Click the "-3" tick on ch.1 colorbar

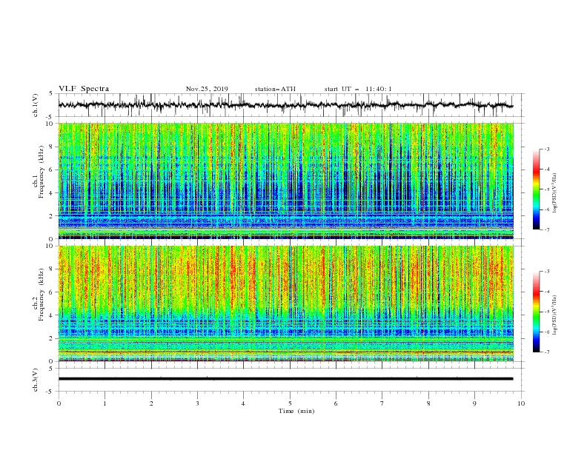pyautogui.click(x=546, y=149)
